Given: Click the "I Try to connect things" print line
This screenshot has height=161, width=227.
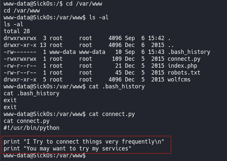Looking at the screenshot, I should (x=84, y=142).
